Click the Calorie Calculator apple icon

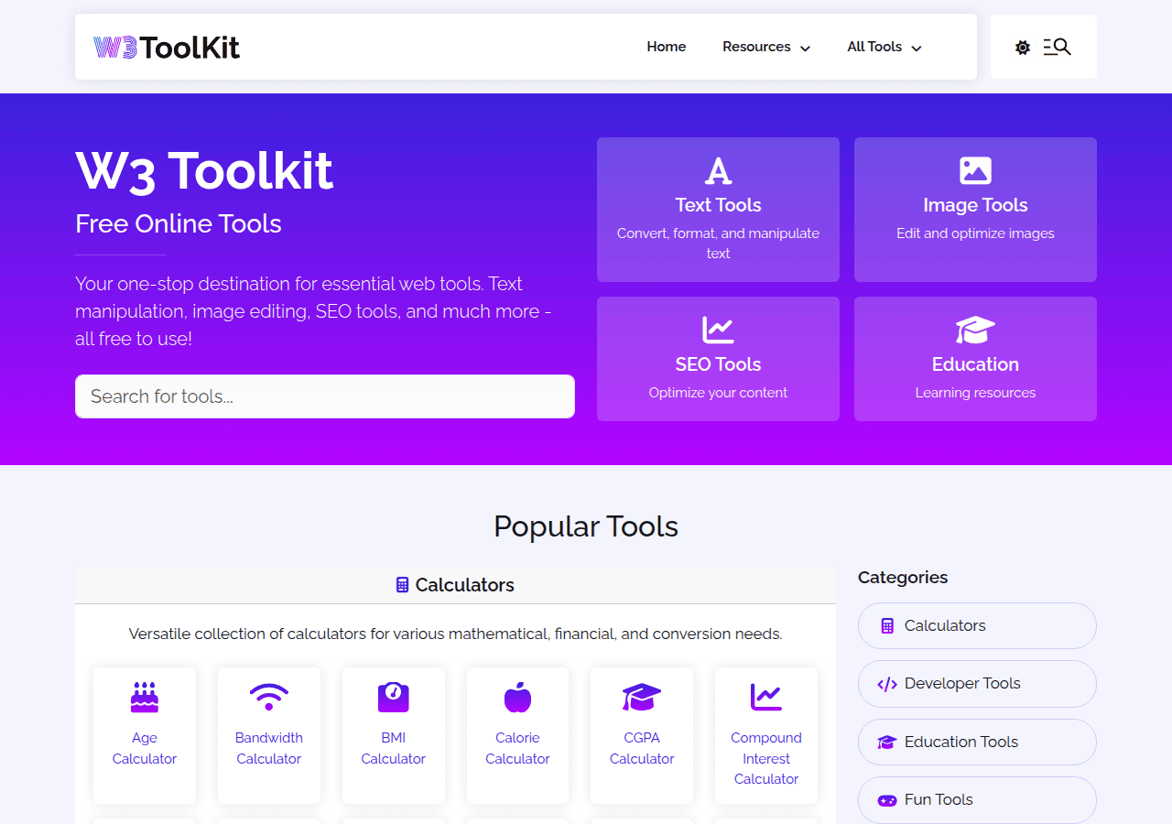517,698
